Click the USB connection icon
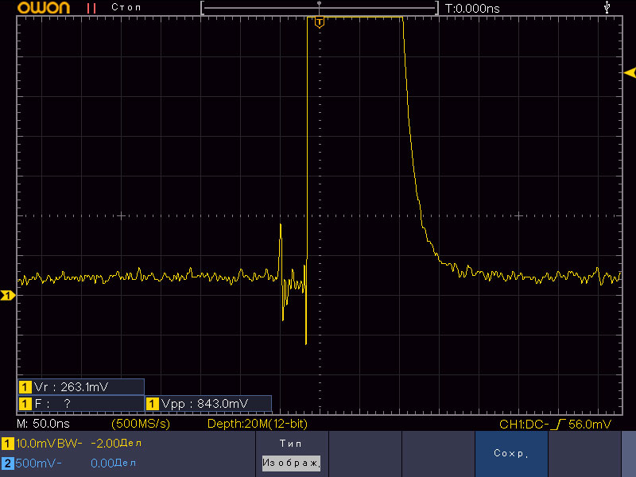The height and width of the screenshot is (477, 636). pos(608,7)
